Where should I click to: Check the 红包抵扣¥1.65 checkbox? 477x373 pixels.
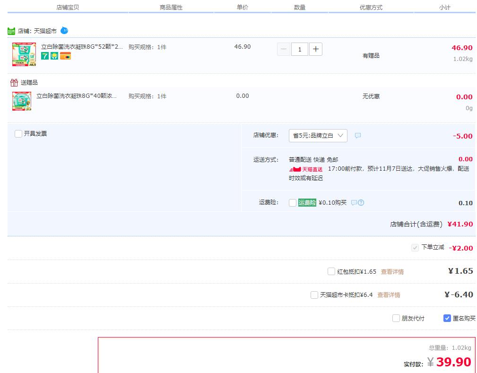pyautogui.click(x=331, y=271)
